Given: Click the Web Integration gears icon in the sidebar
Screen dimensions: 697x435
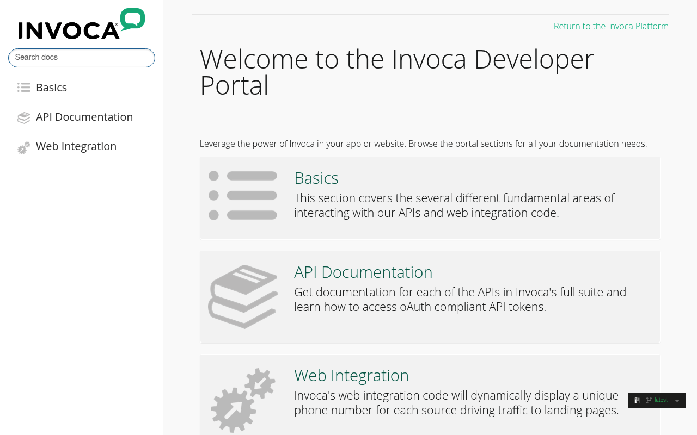Looking at the screenshot, I should coord(24,148).
